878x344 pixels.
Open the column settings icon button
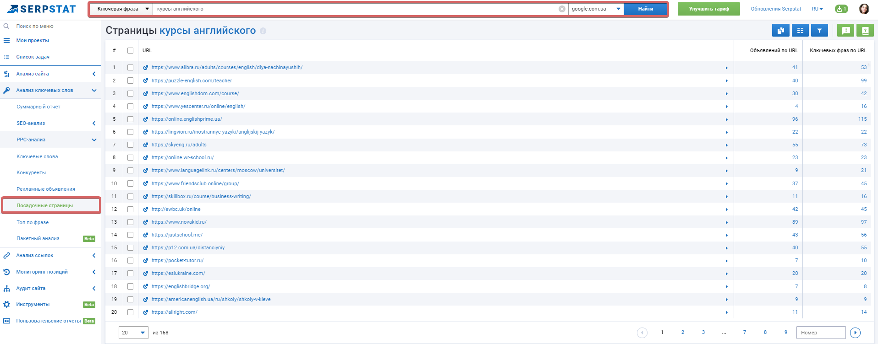(x=800, y=31)
